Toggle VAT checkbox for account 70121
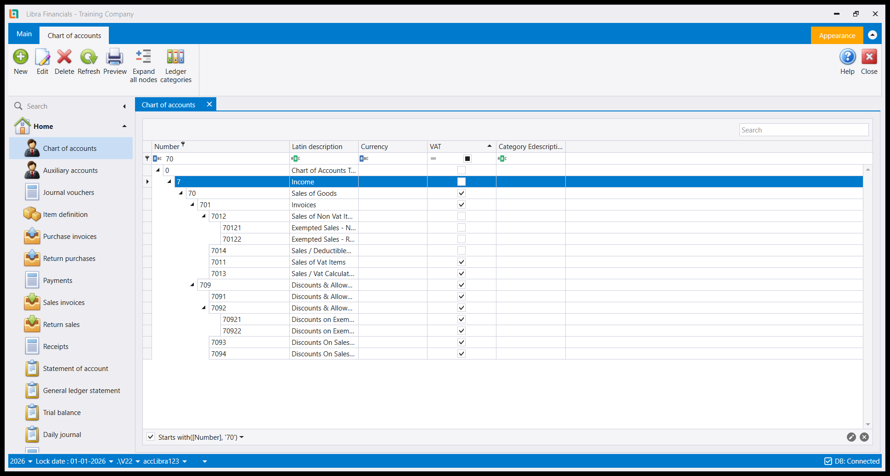 462,227
